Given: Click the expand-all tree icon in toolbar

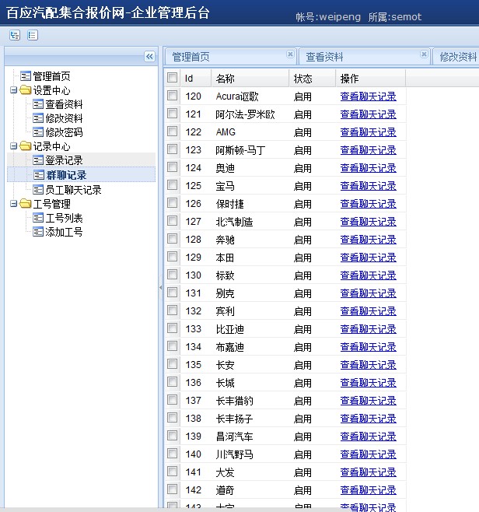Looking at the screenshot, I should (x=15, y=35).
